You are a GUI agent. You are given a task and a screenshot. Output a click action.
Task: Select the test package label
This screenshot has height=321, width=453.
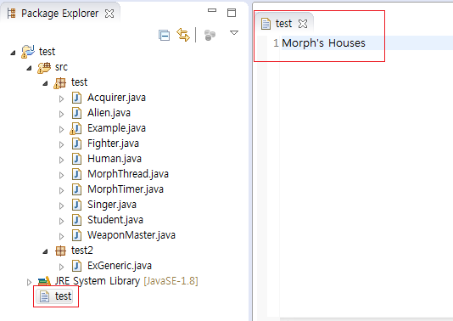[79, 82]
